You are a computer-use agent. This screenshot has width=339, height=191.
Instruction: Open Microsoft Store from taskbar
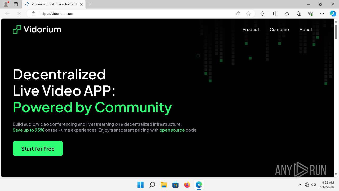pyautogui.click(x=175, y=185)
